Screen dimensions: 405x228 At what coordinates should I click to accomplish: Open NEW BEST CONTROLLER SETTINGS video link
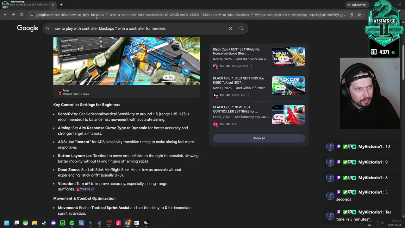(235, 109)
